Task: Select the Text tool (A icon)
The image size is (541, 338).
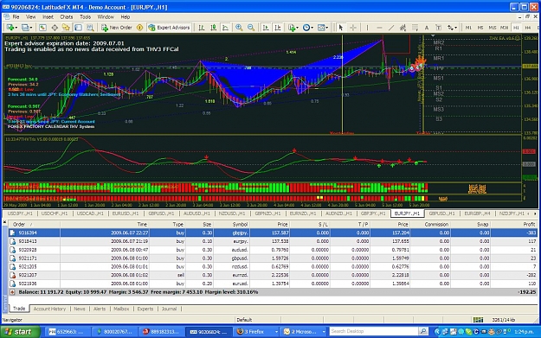Action: 427,28
